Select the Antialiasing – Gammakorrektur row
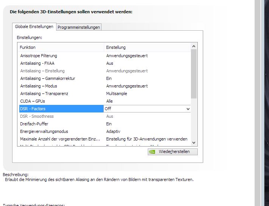The width and height of the screenshot is (269, 206). (x=105, y=78)
